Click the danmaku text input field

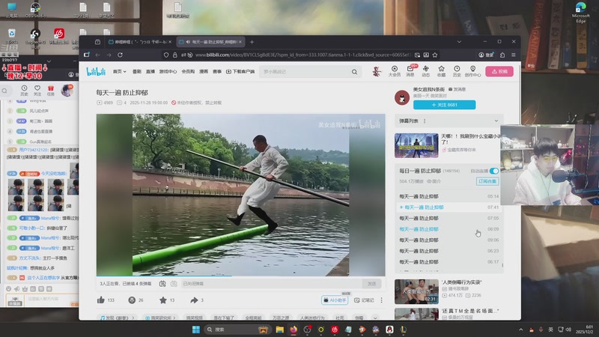(x=271, y=284)
